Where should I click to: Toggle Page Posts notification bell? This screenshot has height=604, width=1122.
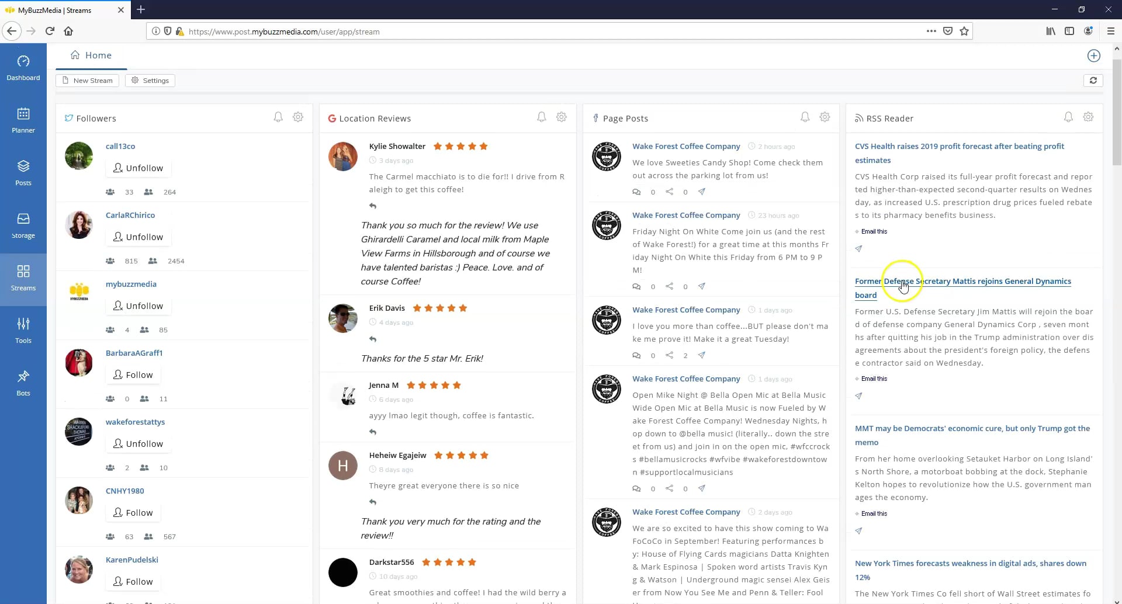(805, 117)
